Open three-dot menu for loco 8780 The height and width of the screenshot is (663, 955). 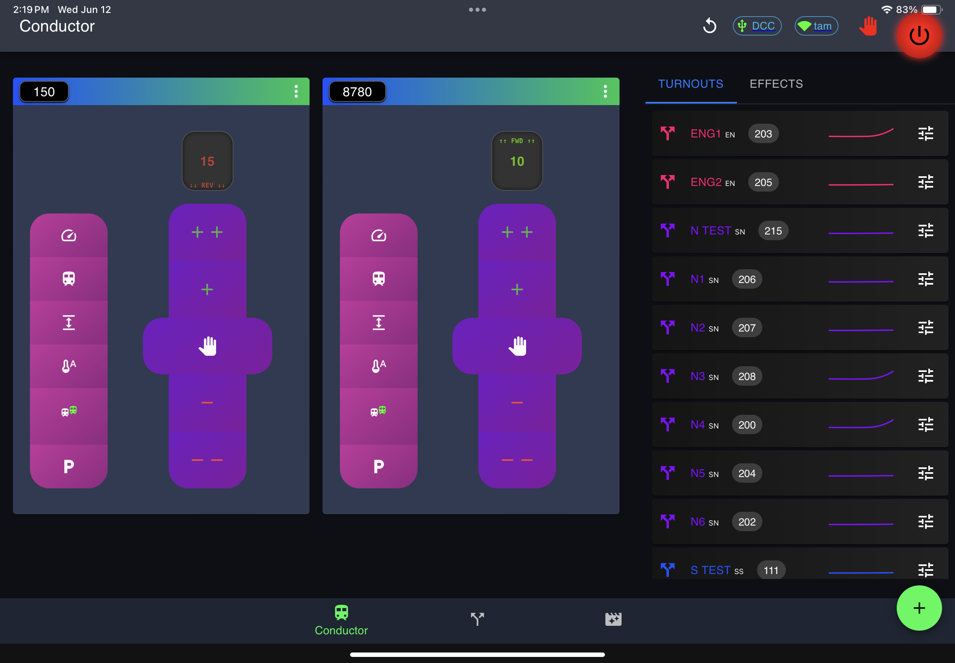[605, 91]
